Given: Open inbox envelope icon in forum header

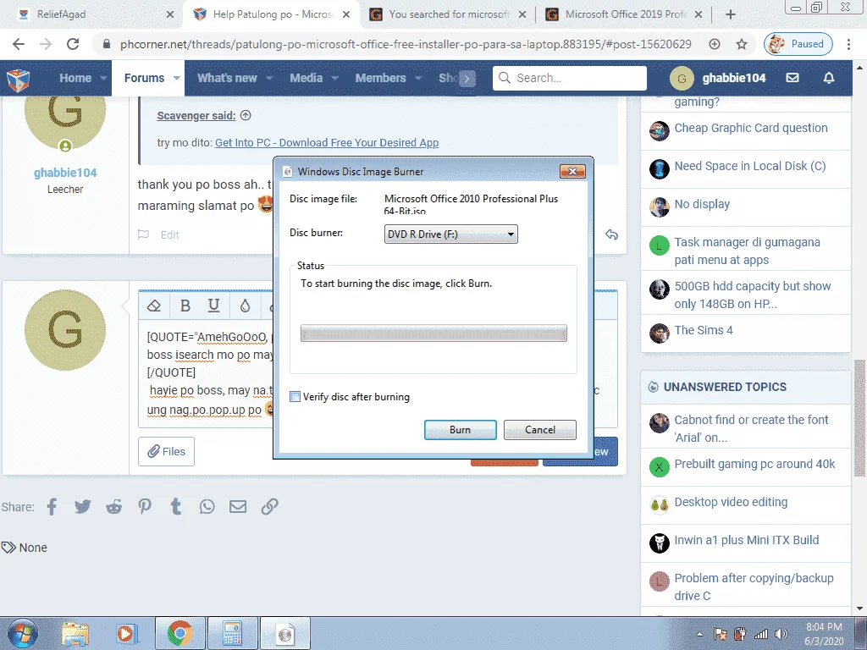Looking at the screenshot, I should pyautogui.click(x=792, y=78).
